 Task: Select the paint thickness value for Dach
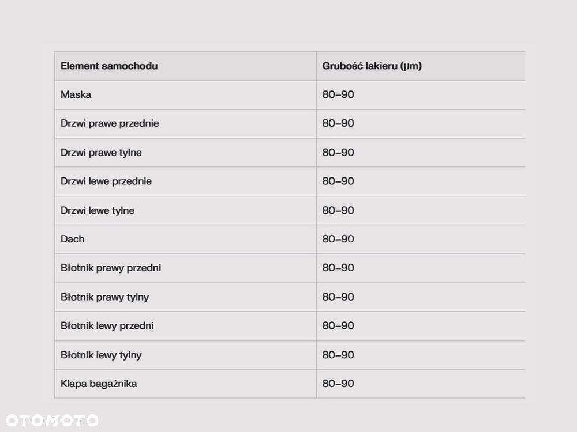click(x=338, y=239)
